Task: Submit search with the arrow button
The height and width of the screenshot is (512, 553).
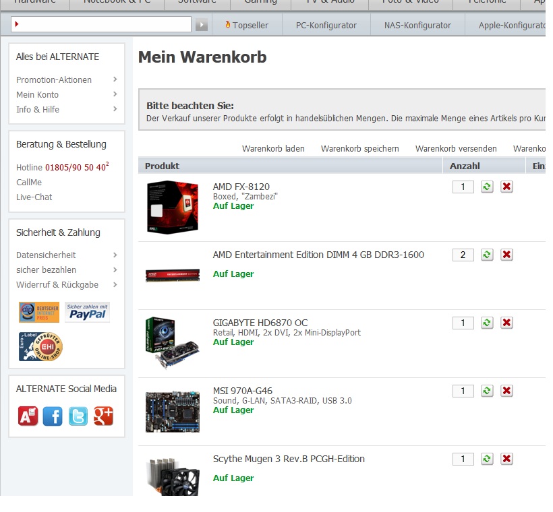Action: [x=202, y=25]
